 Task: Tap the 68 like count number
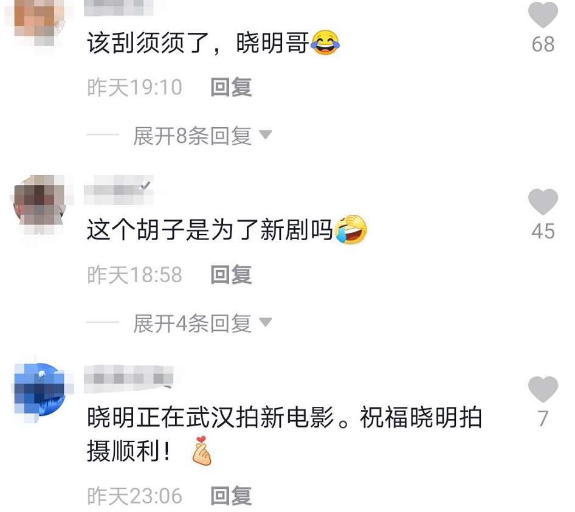543,44
